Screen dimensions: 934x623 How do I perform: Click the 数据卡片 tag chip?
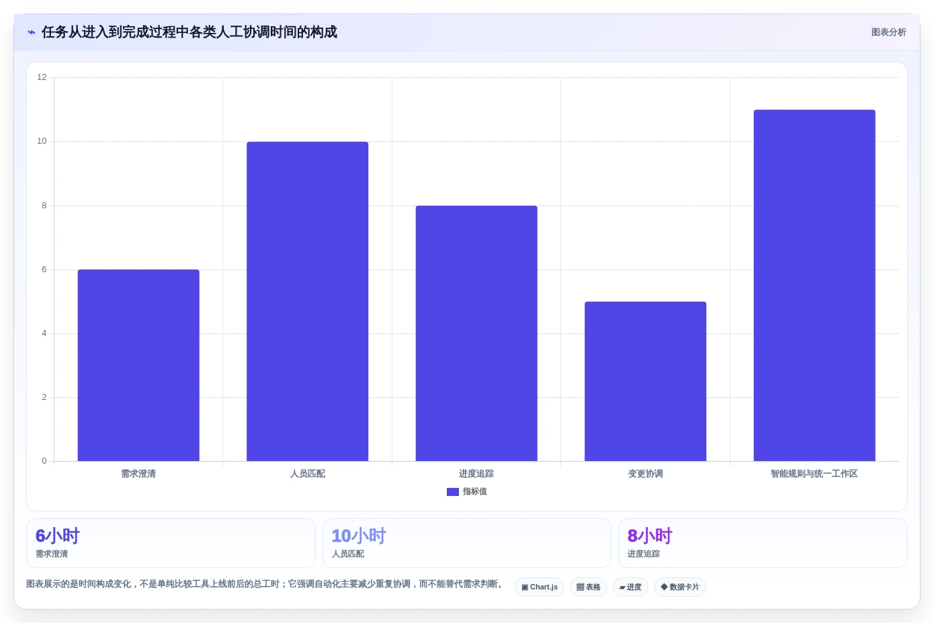[680, 587]
